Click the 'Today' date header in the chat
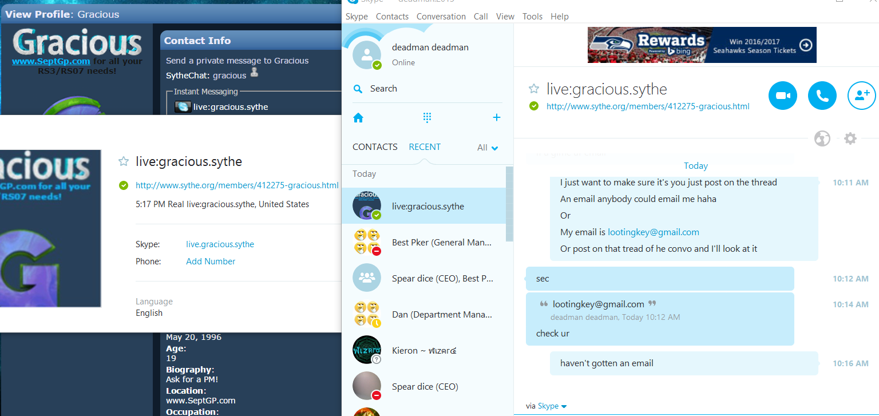879x416 pixels. click(696, 166)
